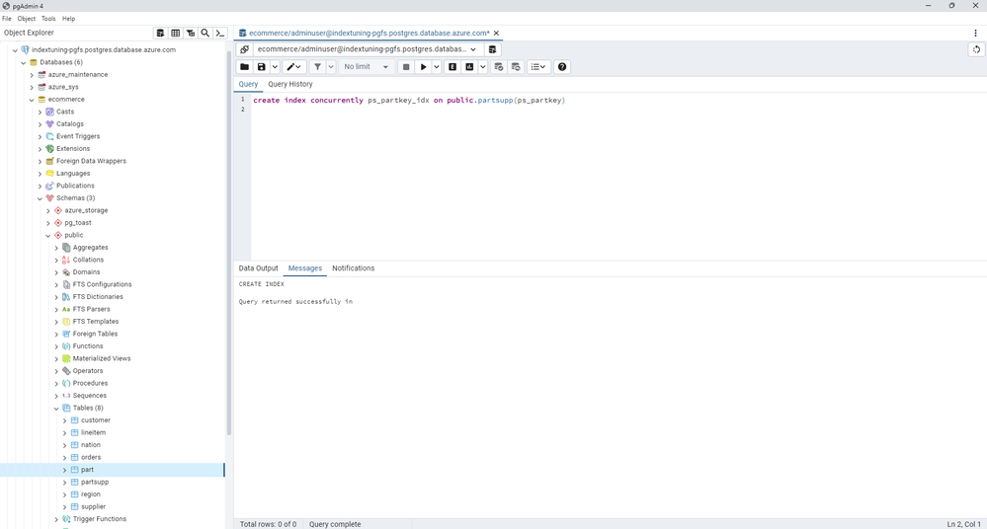The image size is (987, 529).
Task: Switch to the Query History tab
Action: click(x=290, y=84)
